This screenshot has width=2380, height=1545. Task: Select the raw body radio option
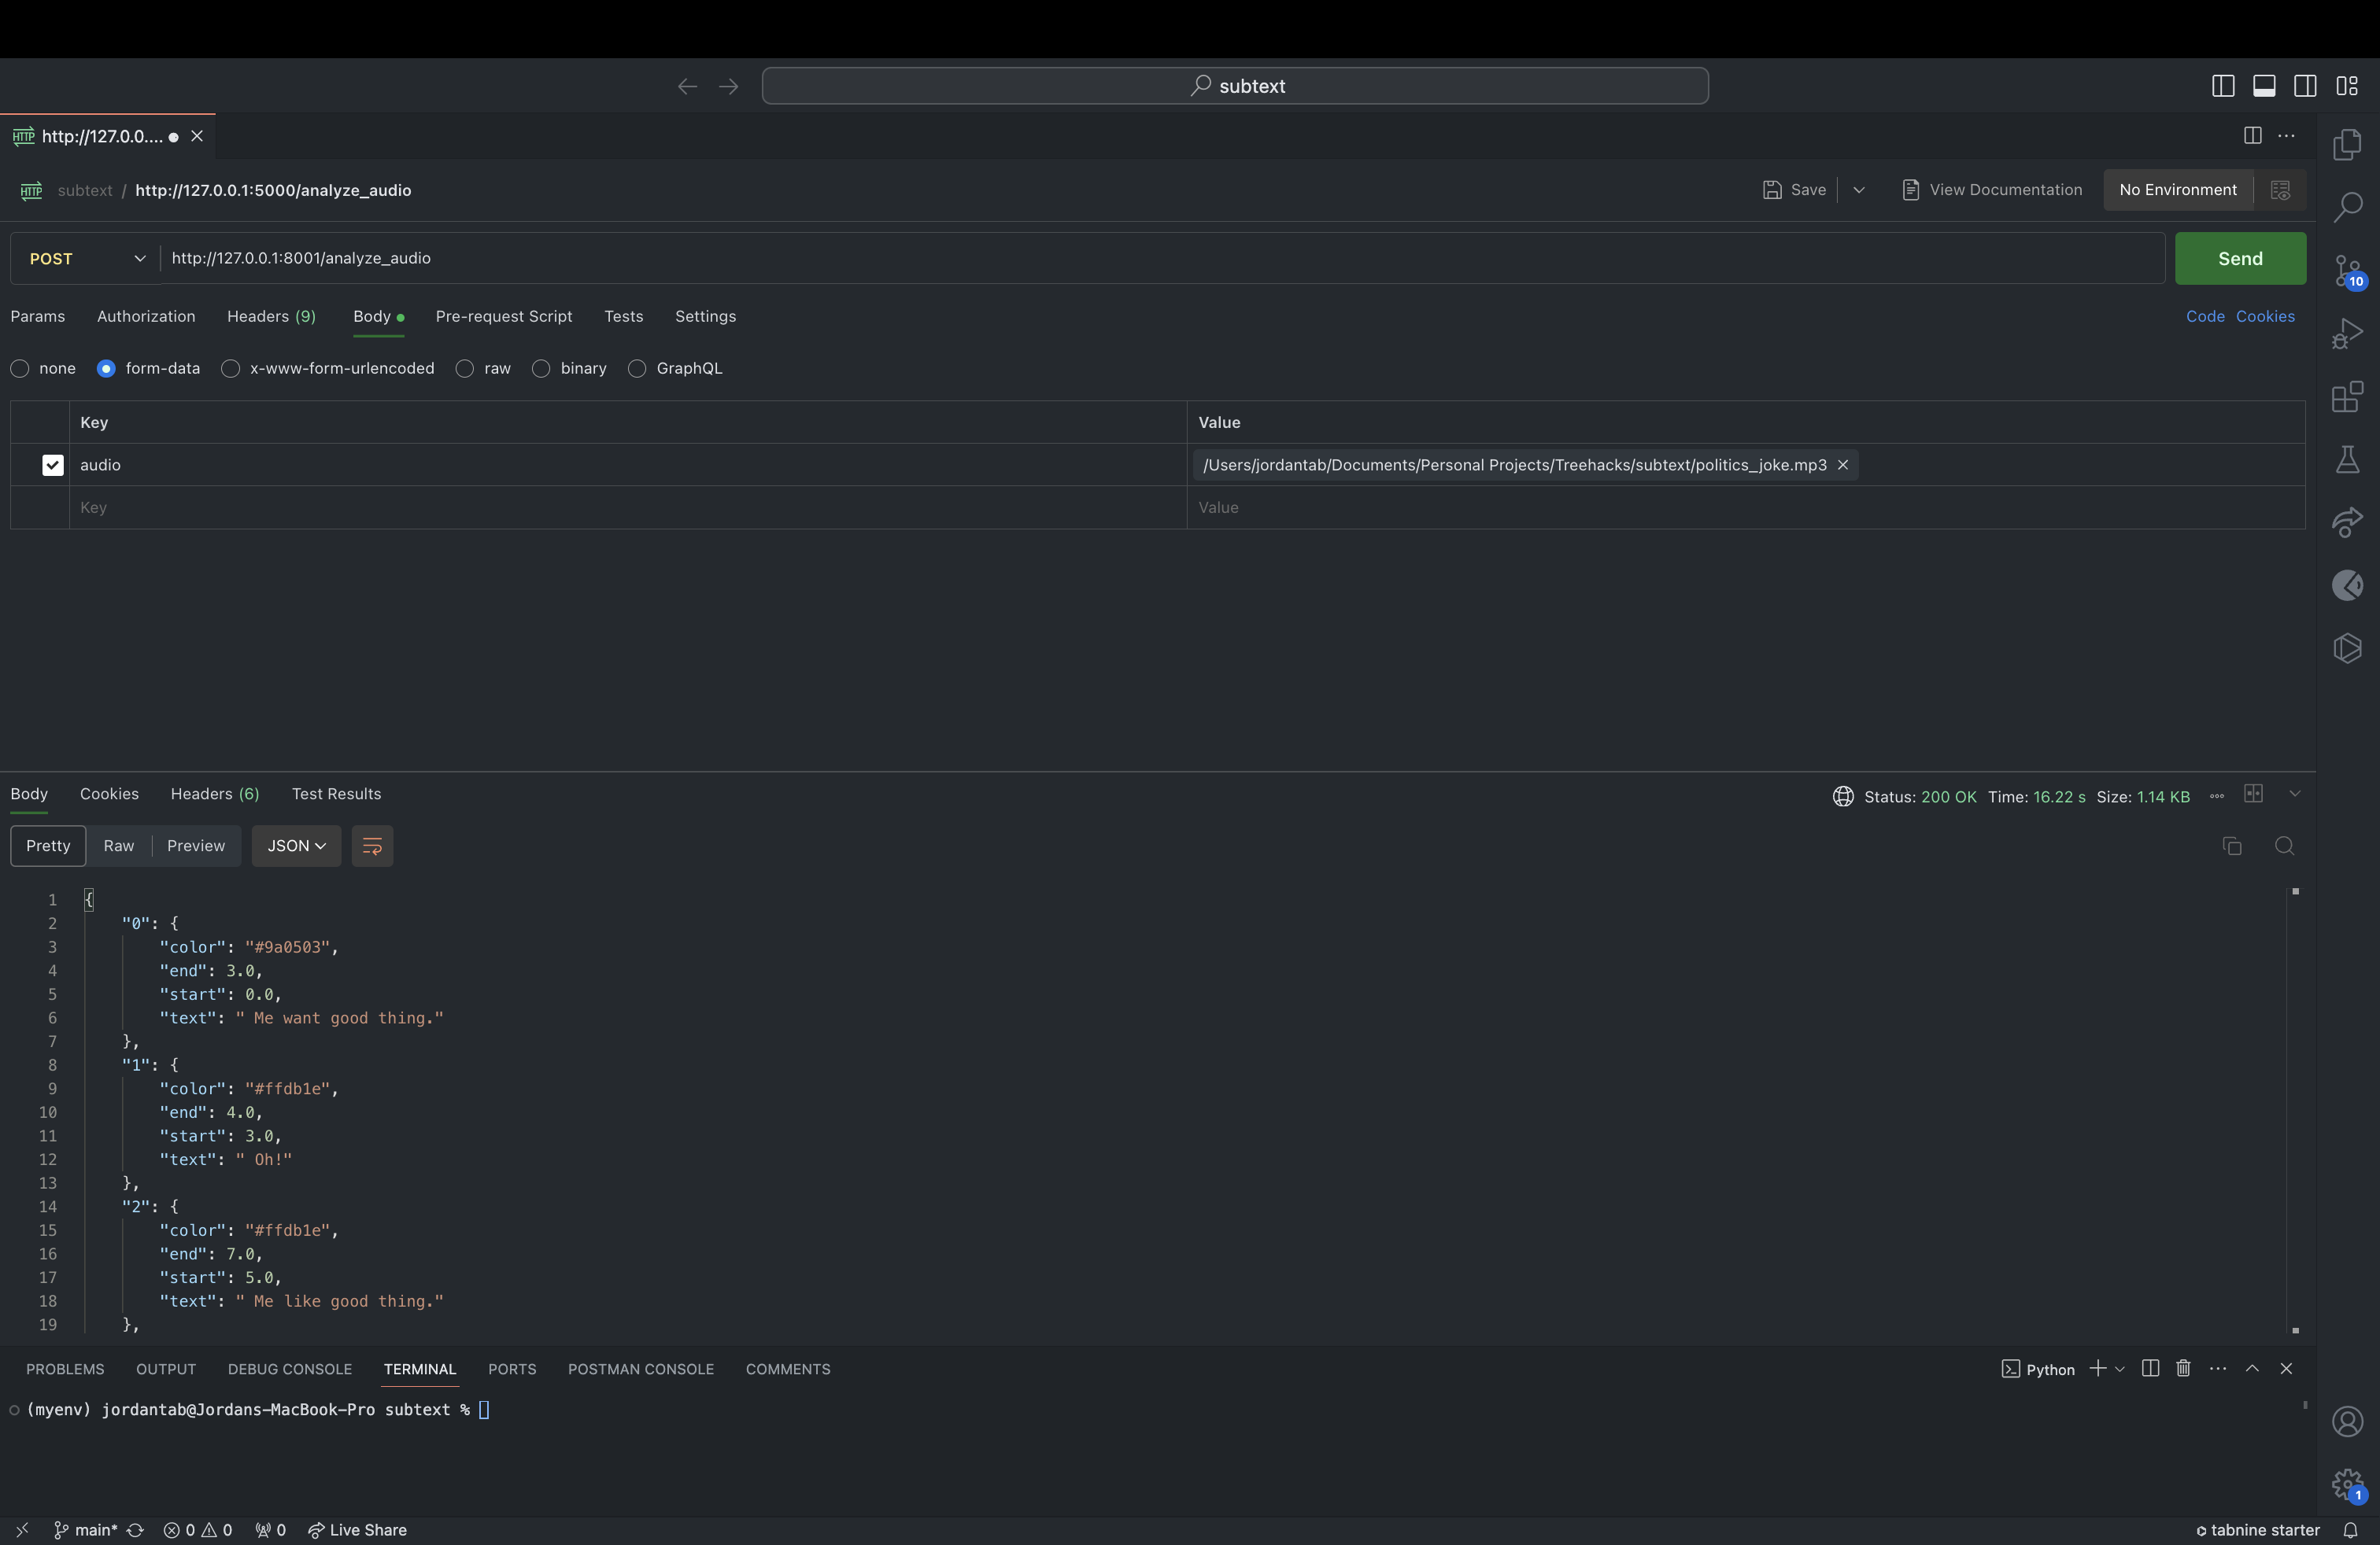click(465, 369)
